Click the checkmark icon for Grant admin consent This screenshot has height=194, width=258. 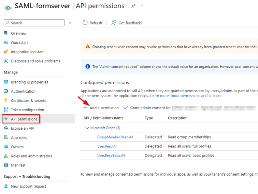pos(126,108)
